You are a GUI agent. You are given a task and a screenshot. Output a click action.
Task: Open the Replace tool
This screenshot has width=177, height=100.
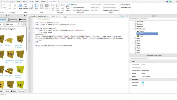26,6
